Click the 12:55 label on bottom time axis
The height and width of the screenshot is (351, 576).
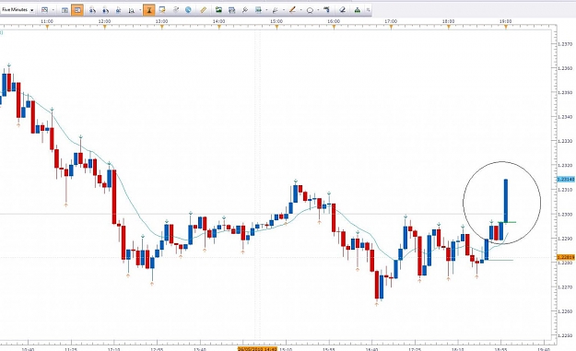157,349
